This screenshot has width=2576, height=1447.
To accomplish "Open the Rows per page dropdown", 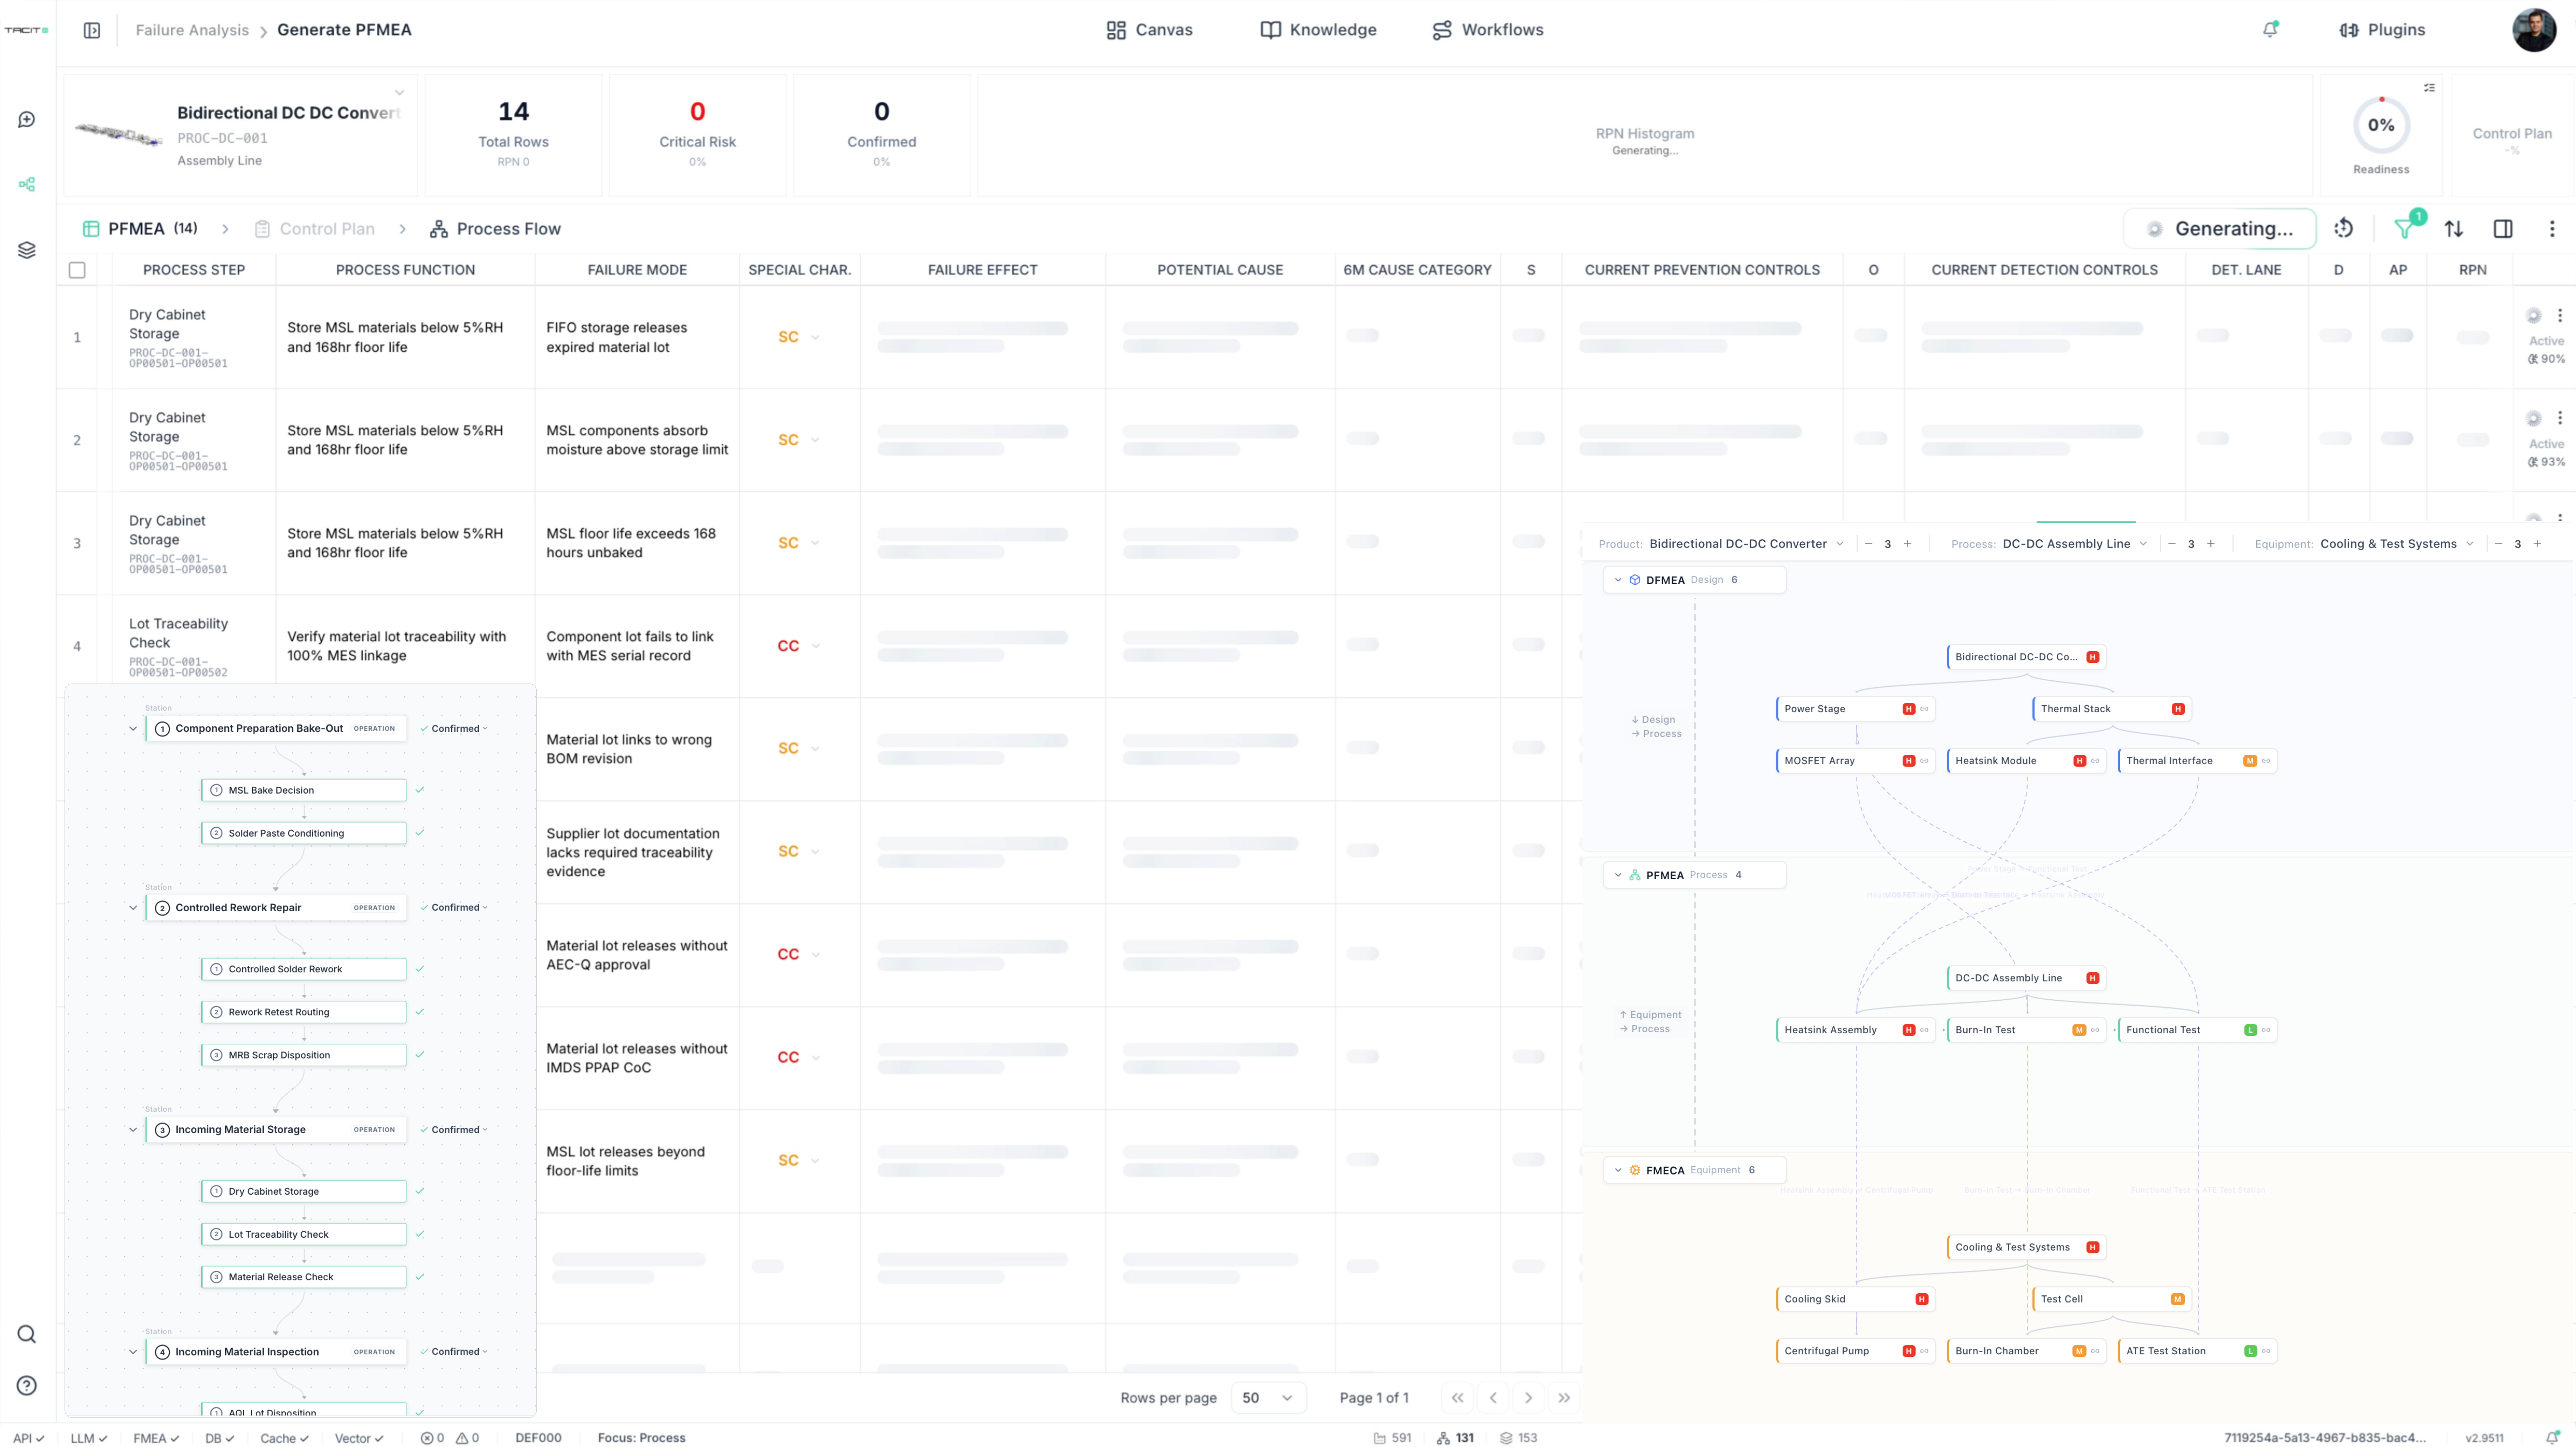I will tap(1267, 1398).
